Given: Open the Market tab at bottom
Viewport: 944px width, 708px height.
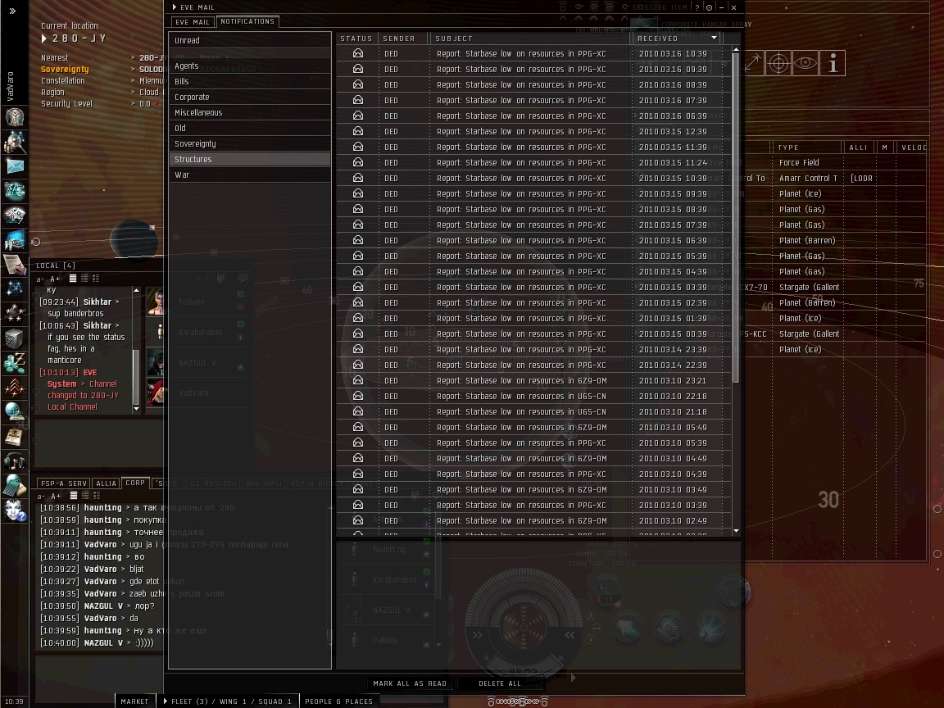Looking at the screenshot, I should [135, 701].
